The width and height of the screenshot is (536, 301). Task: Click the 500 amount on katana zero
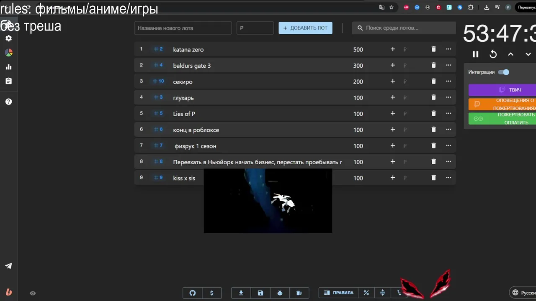point(358,49)
